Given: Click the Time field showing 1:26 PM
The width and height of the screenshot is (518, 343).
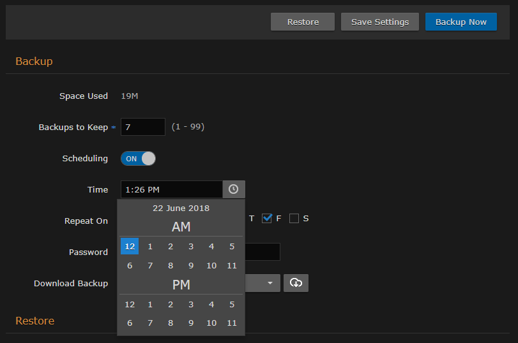Looking at the screenshot, I should pos(171,189).
